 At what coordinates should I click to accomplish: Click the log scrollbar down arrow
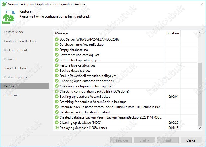(199, 128)
